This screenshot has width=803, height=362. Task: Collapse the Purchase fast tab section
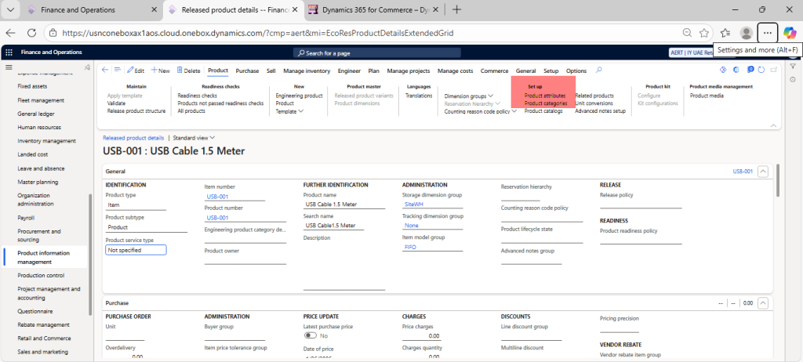[x=763, y=302]
